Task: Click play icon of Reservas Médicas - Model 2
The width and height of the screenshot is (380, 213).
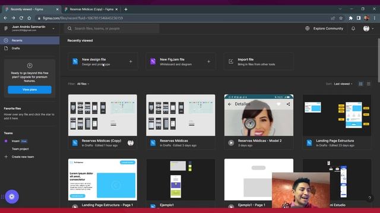Action: click(231, 143)
